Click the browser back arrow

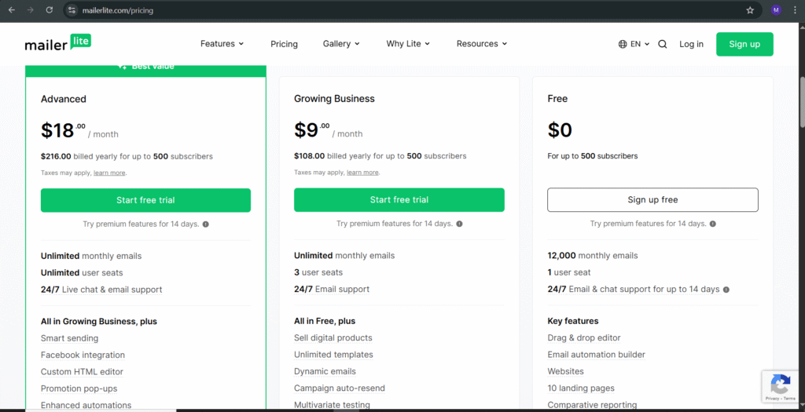click(11, 10)
